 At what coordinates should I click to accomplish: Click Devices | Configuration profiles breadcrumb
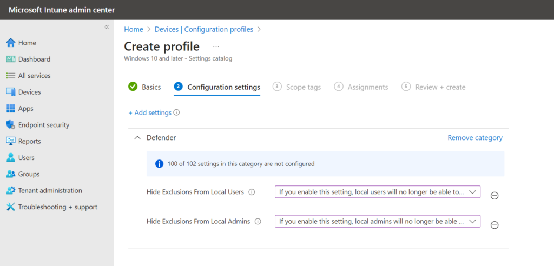click(204, 29)
